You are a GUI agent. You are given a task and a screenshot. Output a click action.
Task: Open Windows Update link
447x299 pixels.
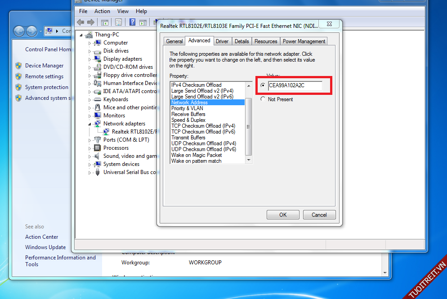point(45,247)
